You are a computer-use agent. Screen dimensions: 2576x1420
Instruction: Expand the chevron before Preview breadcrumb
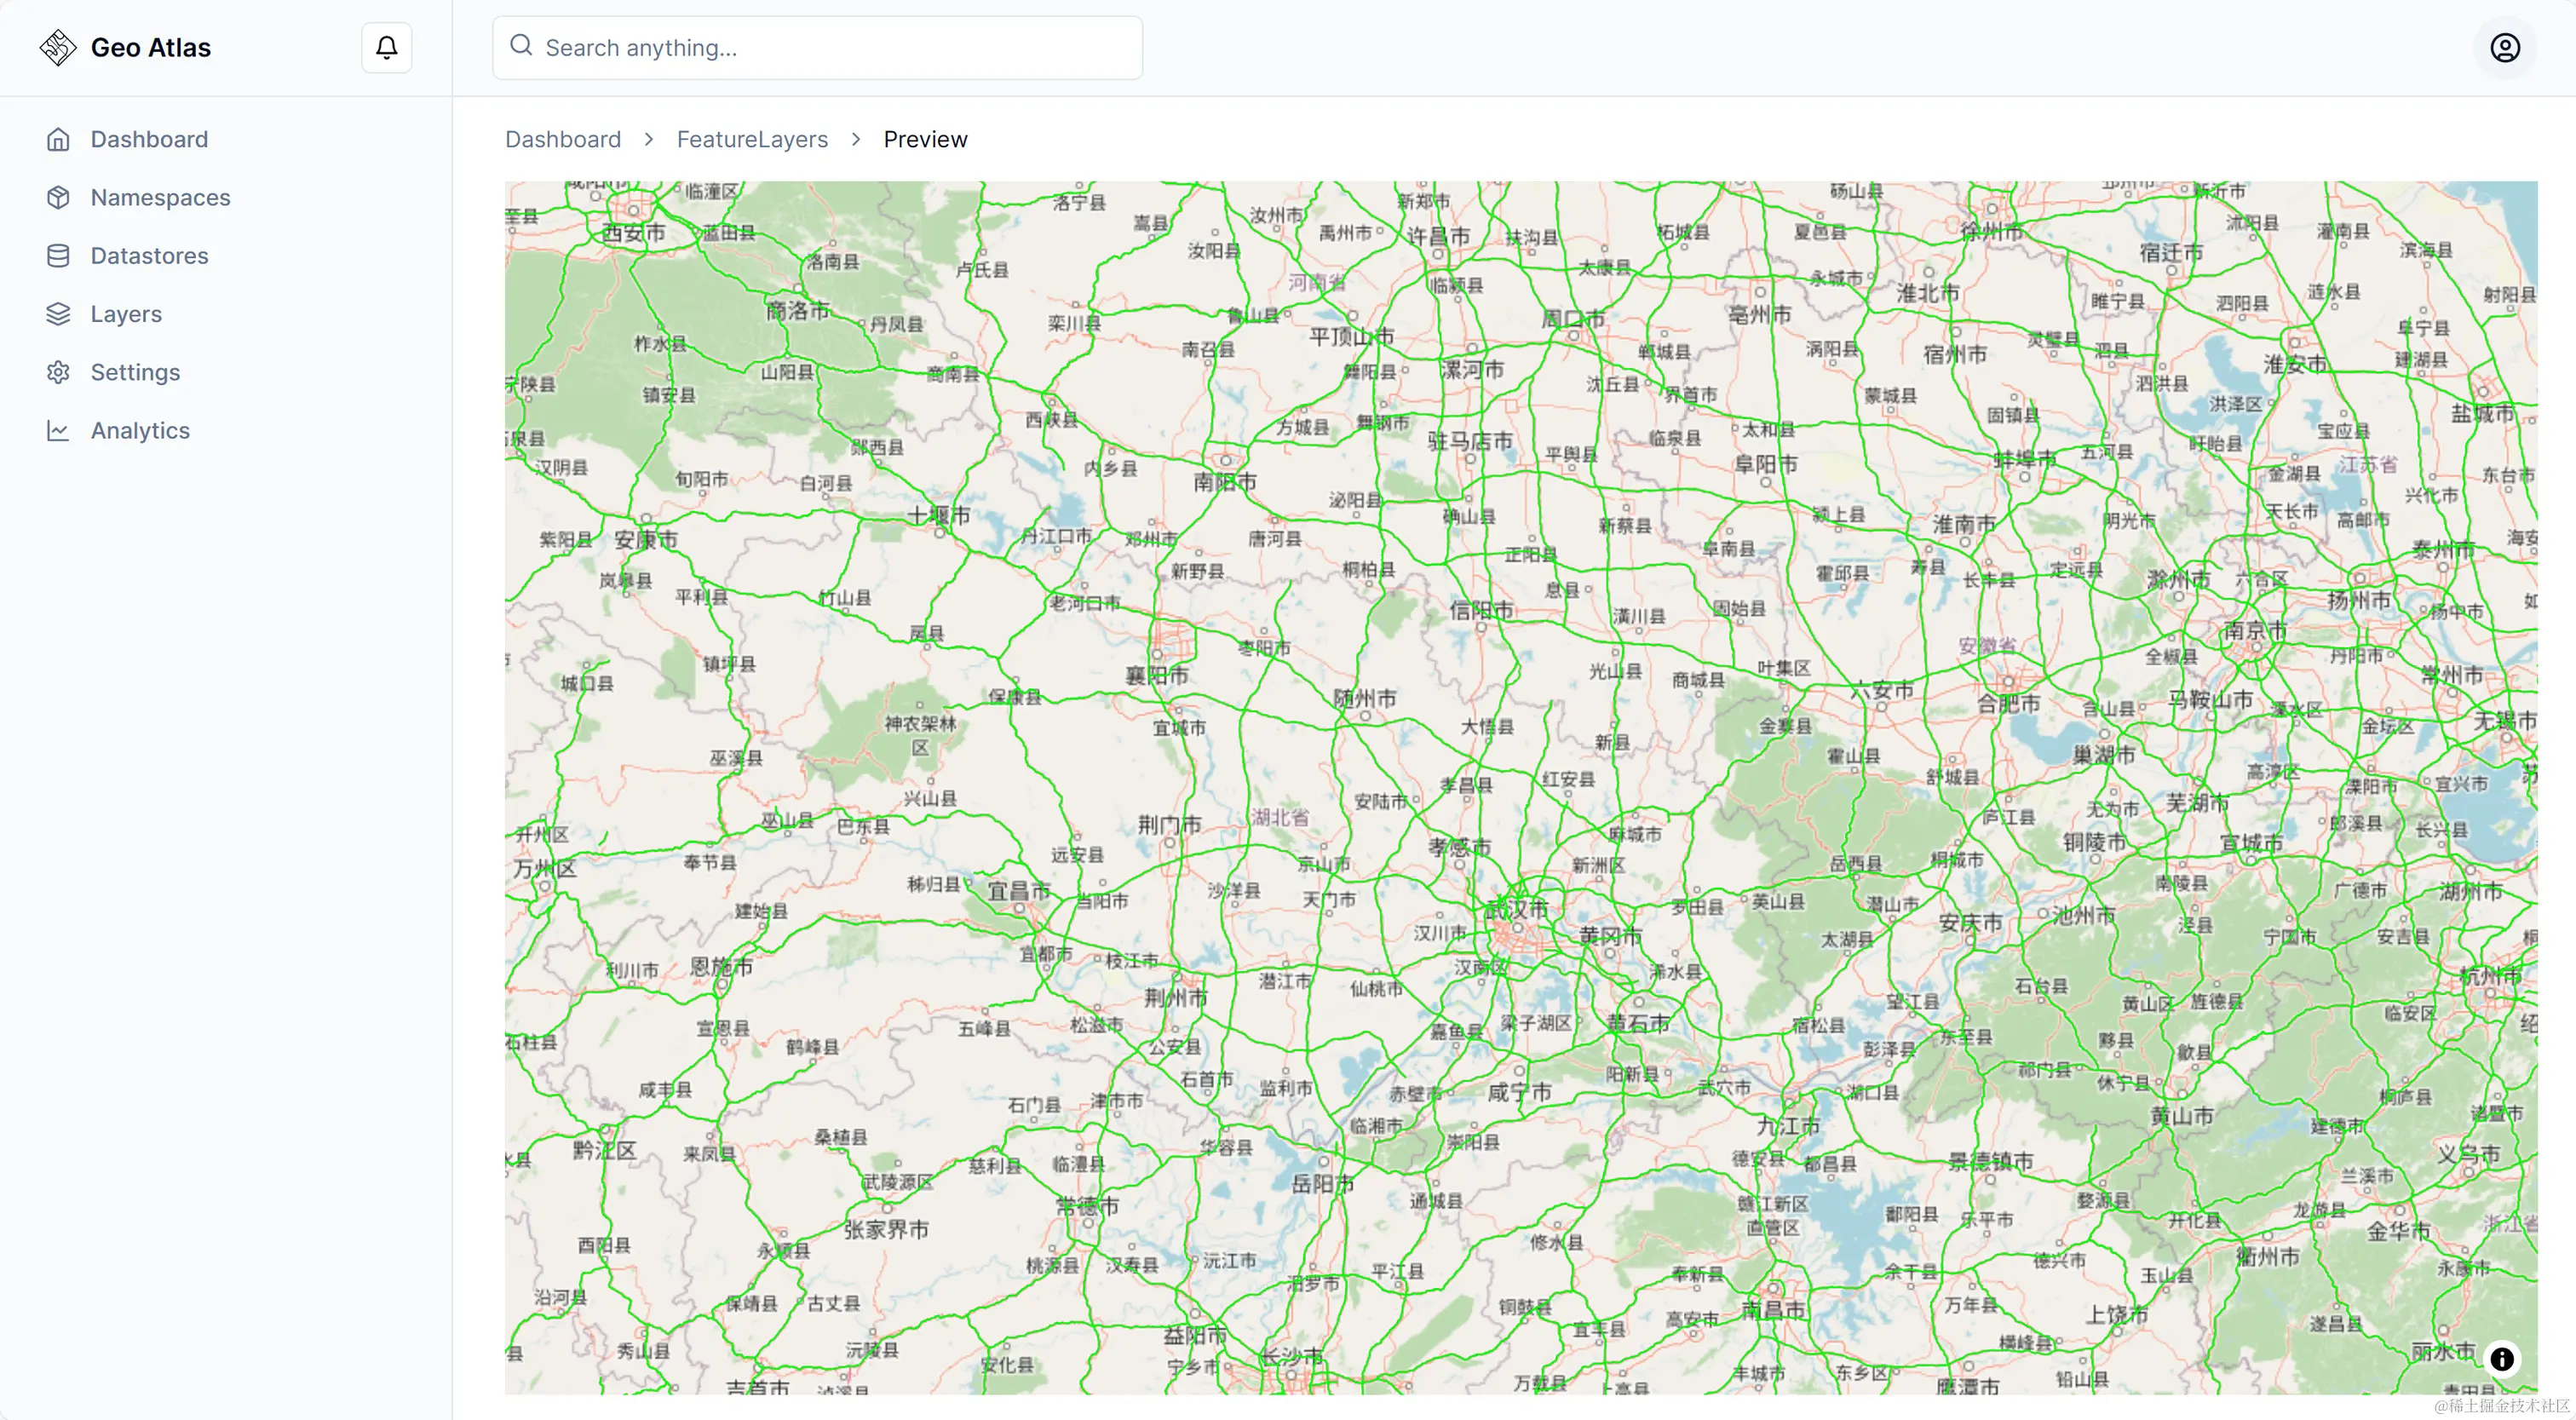(855, 139)
